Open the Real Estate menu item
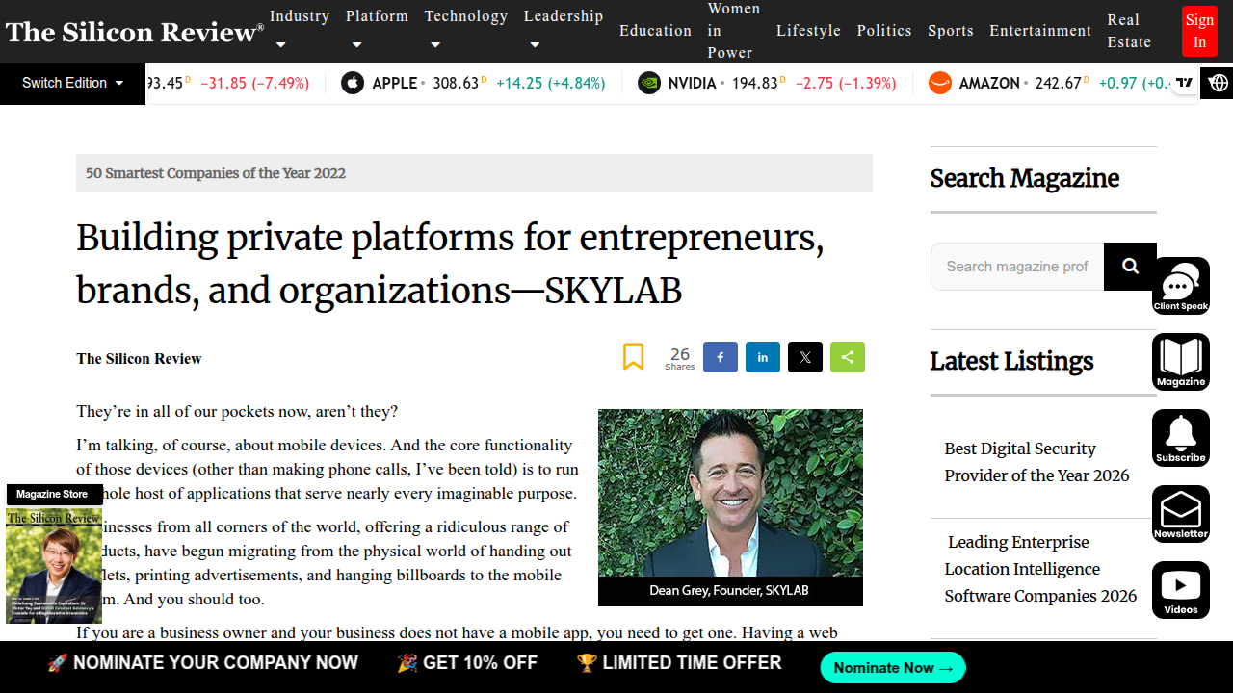1233x693 pixels. 1129,31
